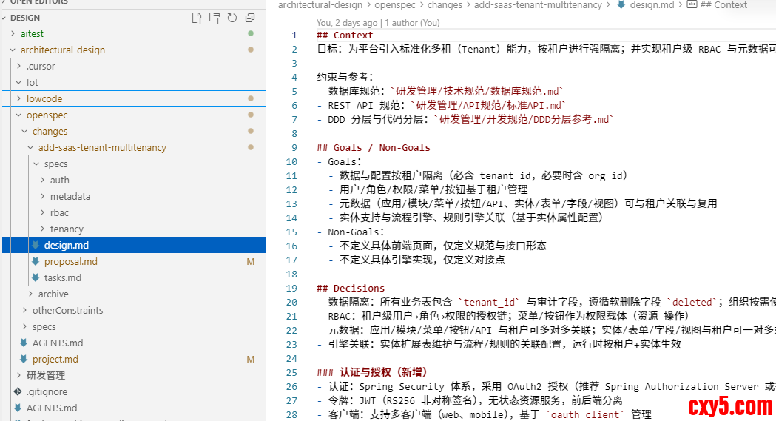Collapse all folders in explorer
The height and width of the screenshot is (421, 776).
pyautogui.click(x=250, y=18)
